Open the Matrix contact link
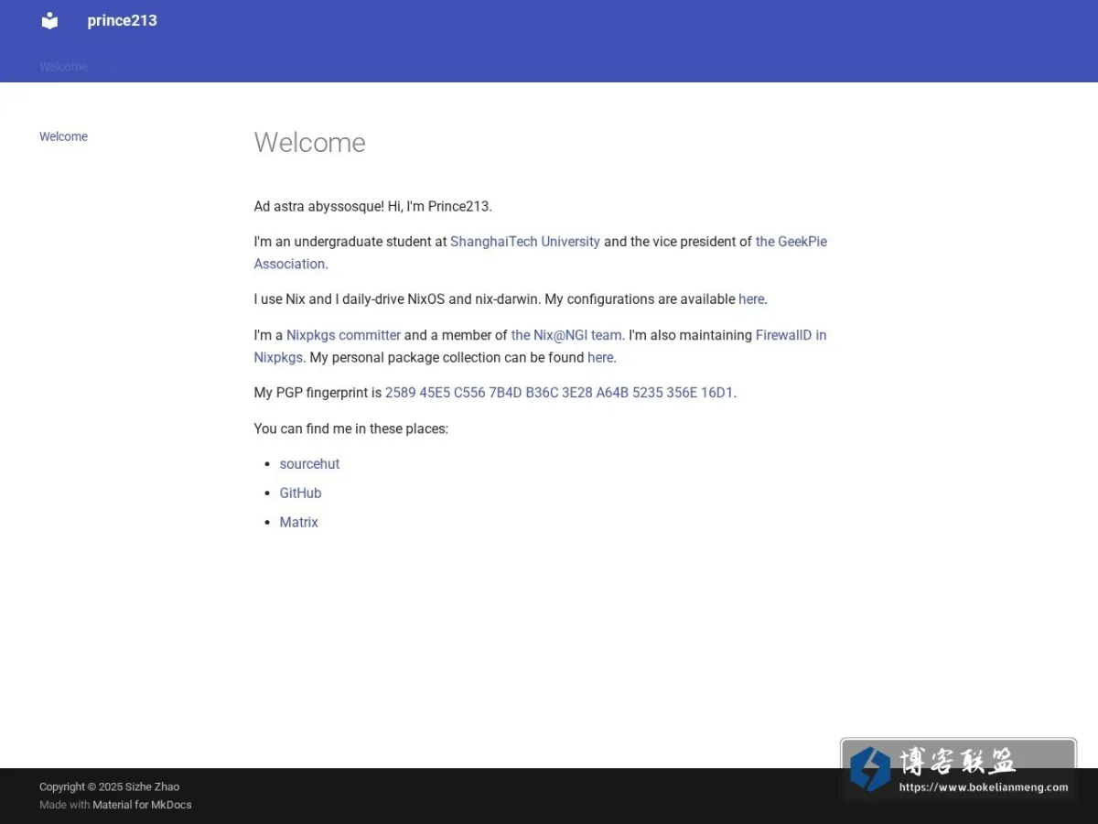This screenshot has width=1098, height=824. pyautogui.click(x=298, y=523)
